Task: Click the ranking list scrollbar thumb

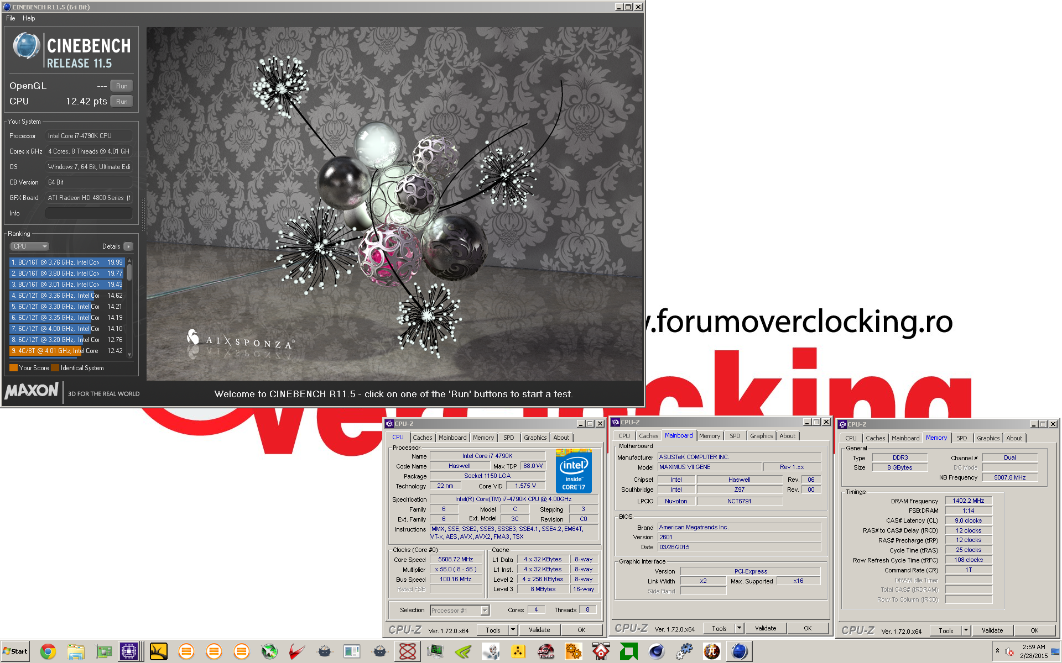Action: [x=129, y=272]
